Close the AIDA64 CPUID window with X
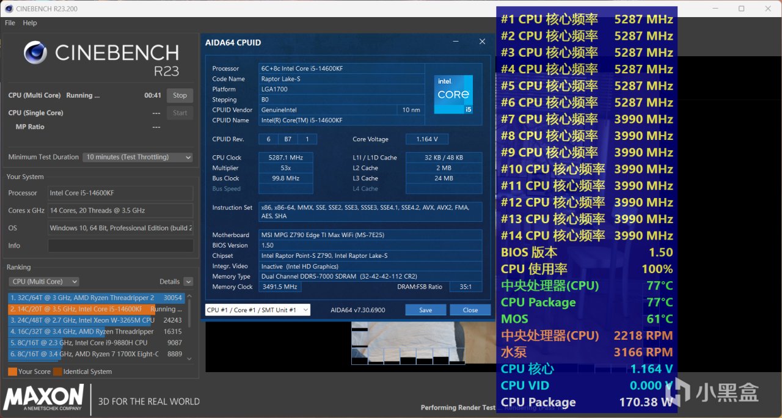Image resolution: width=782 pixels, height=418 pixels. [482, 42]
